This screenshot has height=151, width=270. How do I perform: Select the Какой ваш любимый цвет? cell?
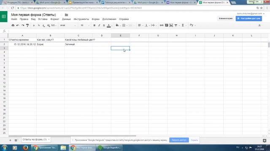click(78, 40)
